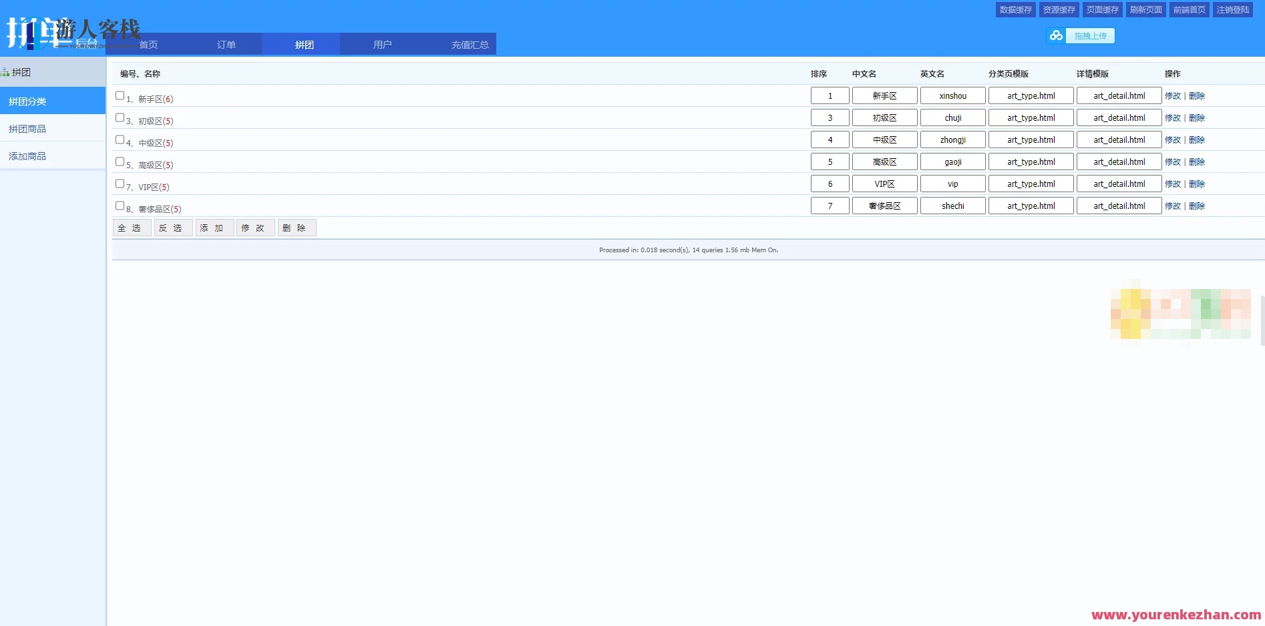Click 删除 link in the shechi row

1197,206
